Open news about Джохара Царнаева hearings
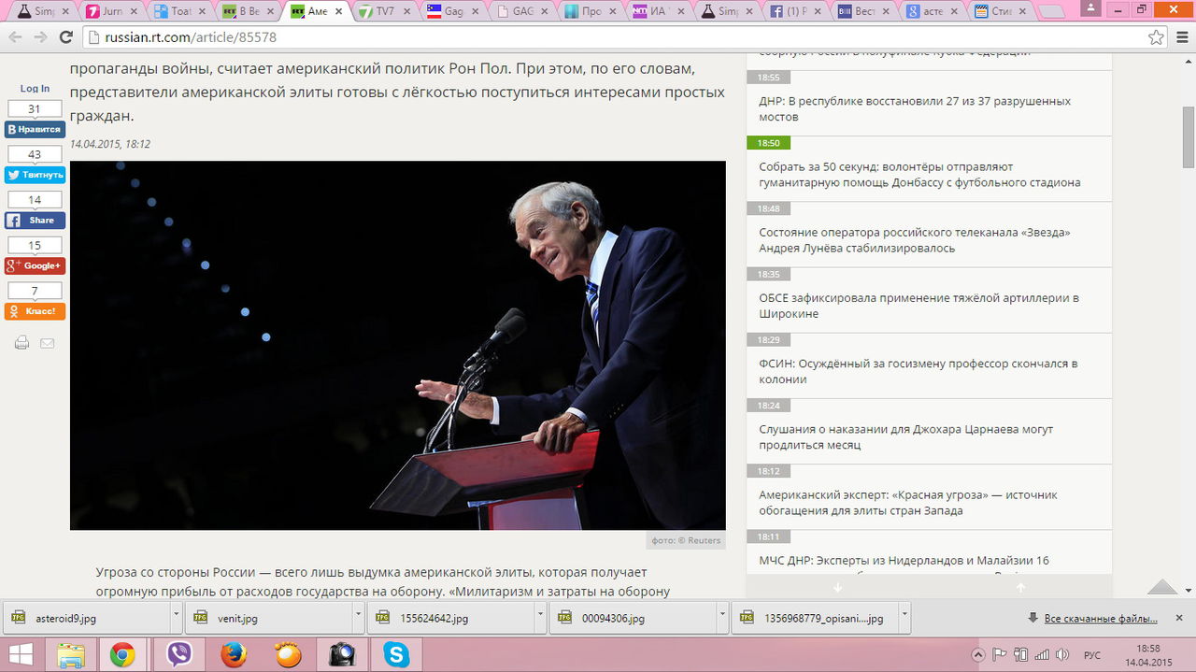 pos(905,436)
